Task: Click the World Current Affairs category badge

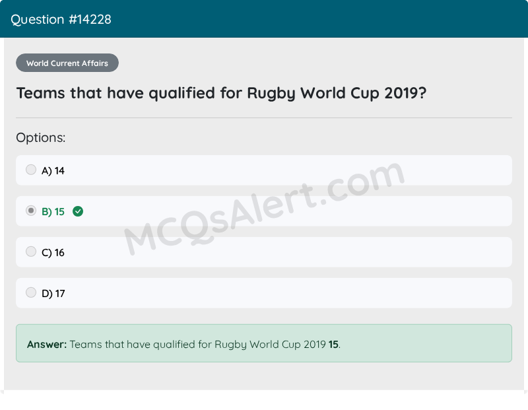Action: (67, 63)
